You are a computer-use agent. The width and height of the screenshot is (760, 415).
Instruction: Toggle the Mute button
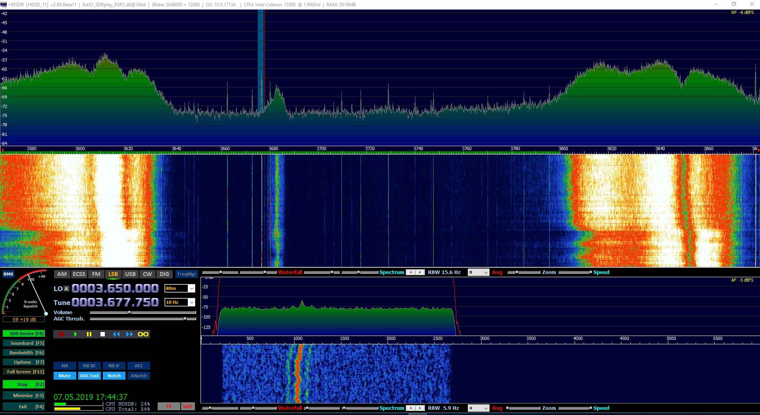pyautogui.click(x=65, y=376)
